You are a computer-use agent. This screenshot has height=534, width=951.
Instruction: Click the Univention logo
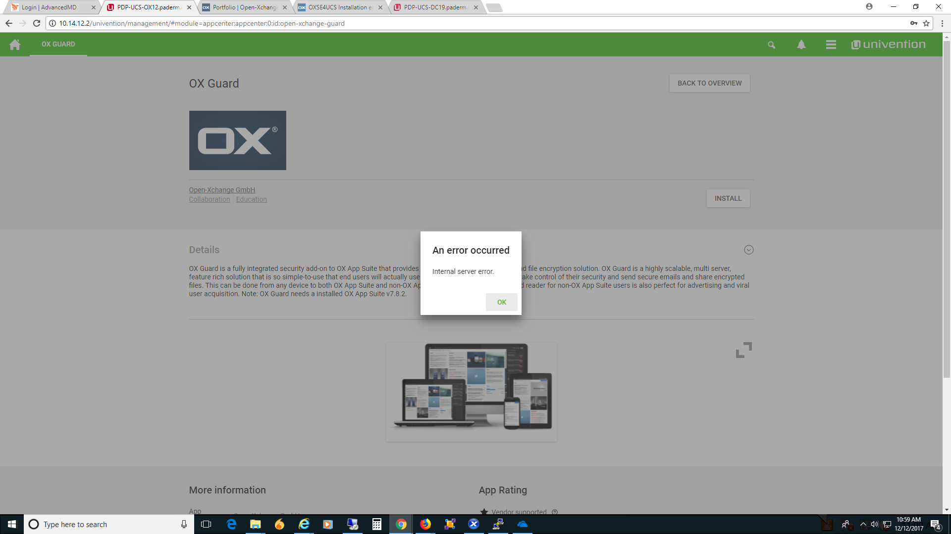pos(888,44)
